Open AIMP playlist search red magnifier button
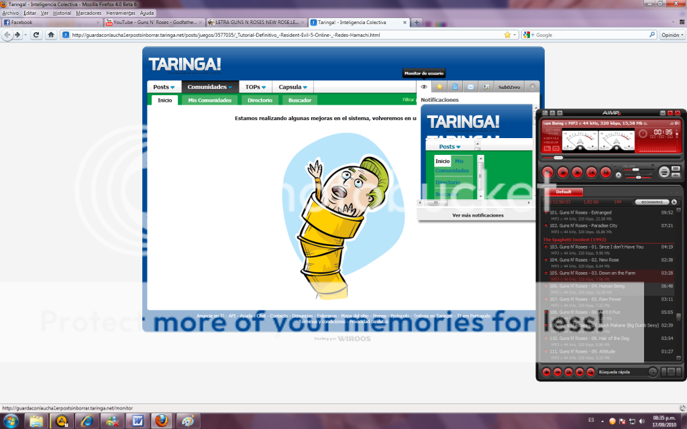Image resolution: width=687 pixels, height=429 pixels. [590, 372]
